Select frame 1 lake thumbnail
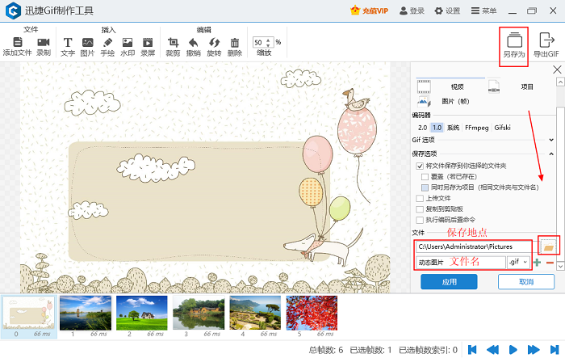This screenshot has height=358, width=565. click(86, 313)
